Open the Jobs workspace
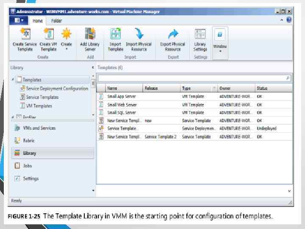Screen dimensions: 305x229 (x=53, y=166)
